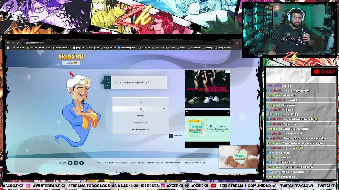Open the third social icon after X
Viewport: 339px width, 190px height.
point(81,163)
